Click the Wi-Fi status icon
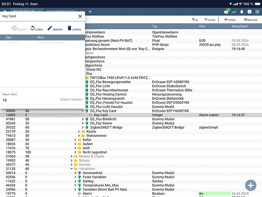 [240, 4]
